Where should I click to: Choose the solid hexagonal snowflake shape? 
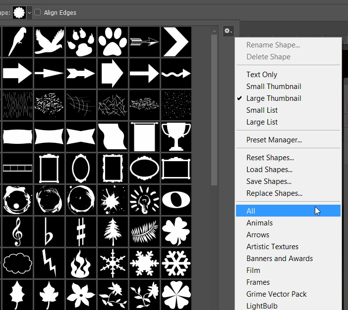[x=144, y=264]
